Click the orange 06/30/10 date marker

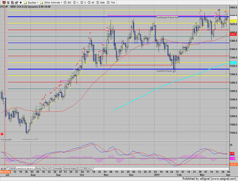pyautogui.click(x=5, y=172)
